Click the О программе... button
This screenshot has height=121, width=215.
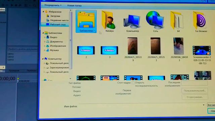pos(195,97)
